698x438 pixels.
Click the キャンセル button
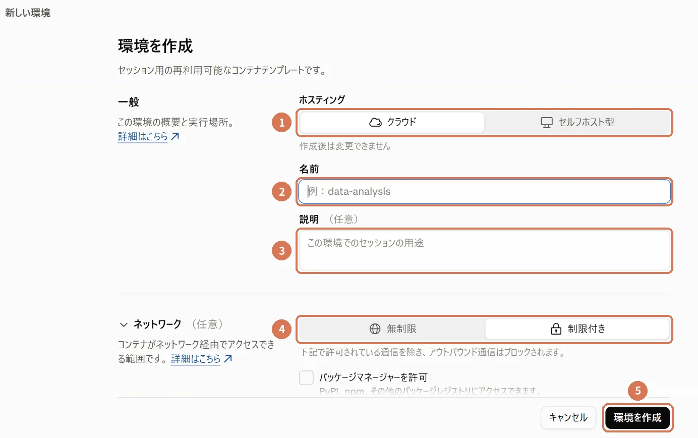568,418
